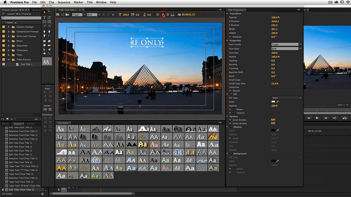Click the white Fill Color swatch
Screen dimensions: 351x197
click(273, 102)
